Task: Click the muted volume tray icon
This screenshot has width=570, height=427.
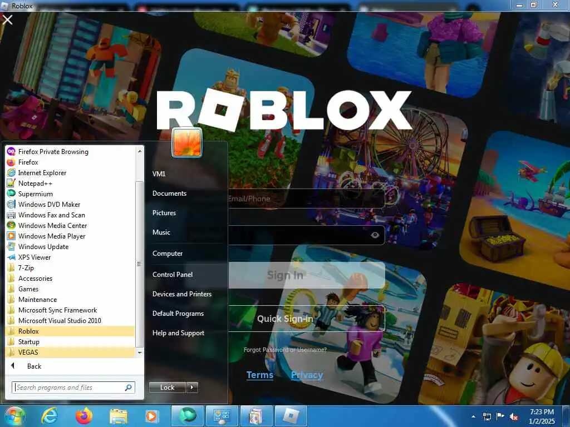Action: pyautogui.click(x=513, y=416)
